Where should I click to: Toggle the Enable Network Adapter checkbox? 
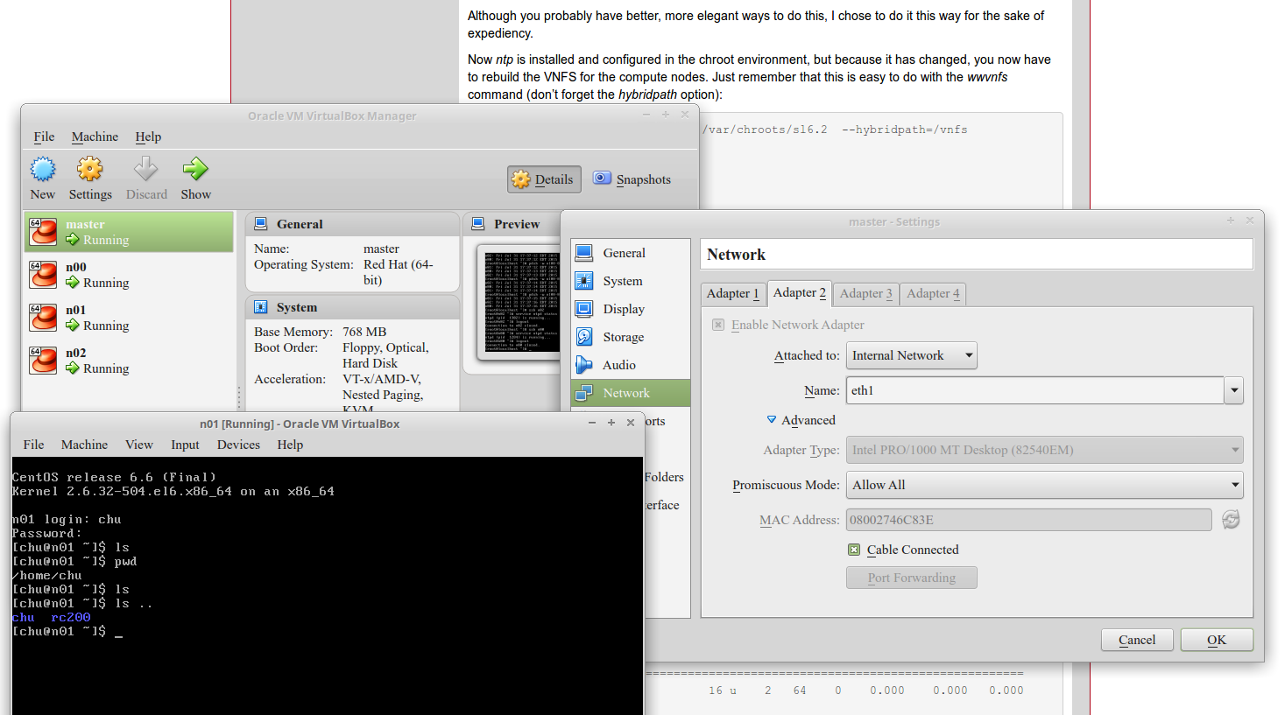[717, 324]
